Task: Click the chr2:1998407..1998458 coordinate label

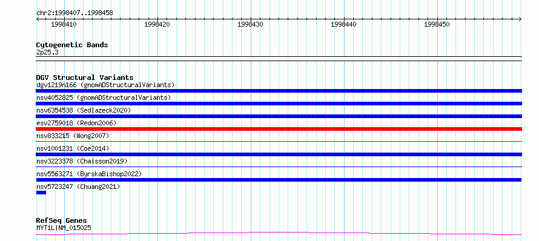Action: [74, 13]
